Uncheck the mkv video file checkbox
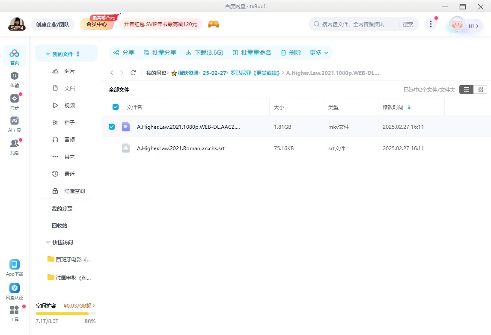491x335 pixels. tap(112, 127)
